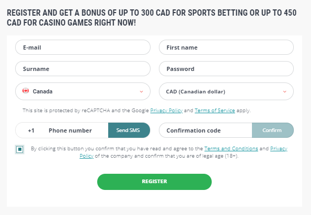Open the Google Privacy Policy link

click(x=166, y=111)
